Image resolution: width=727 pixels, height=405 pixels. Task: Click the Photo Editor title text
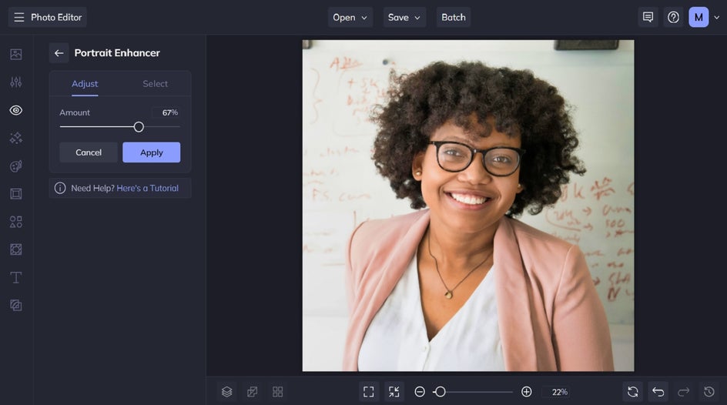pyautogui.click(x=56, y=17)
